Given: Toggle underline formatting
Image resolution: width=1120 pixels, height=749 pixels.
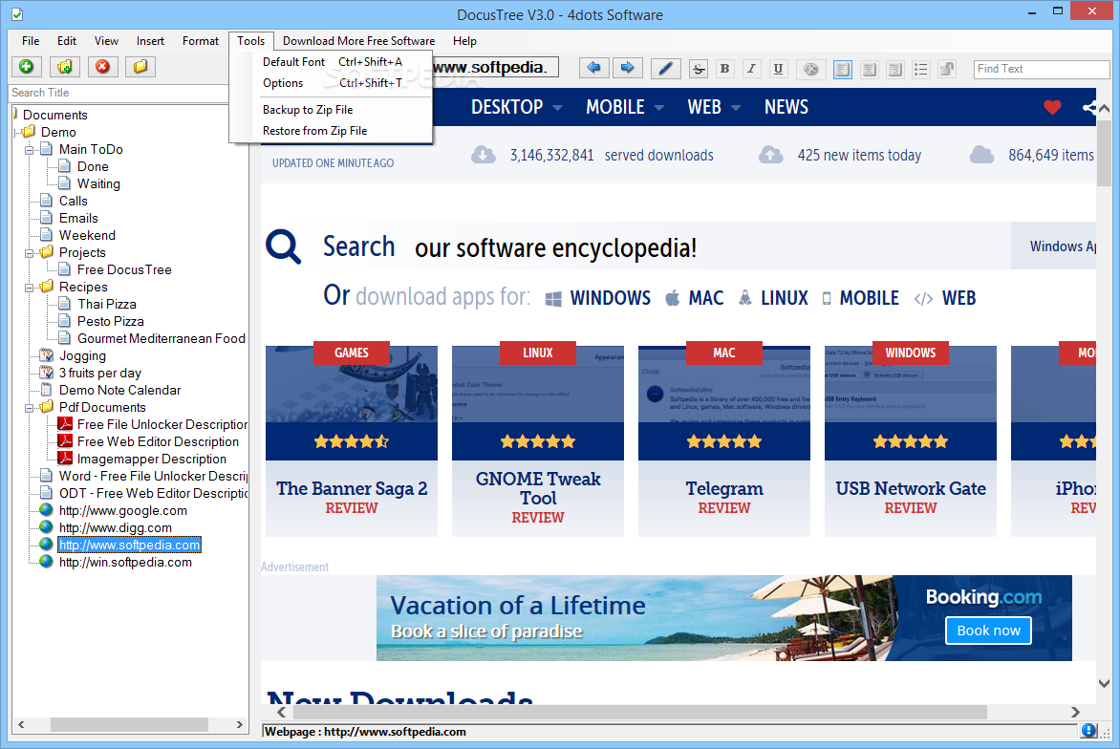Looking at the screenshot, I should point(778,69).
